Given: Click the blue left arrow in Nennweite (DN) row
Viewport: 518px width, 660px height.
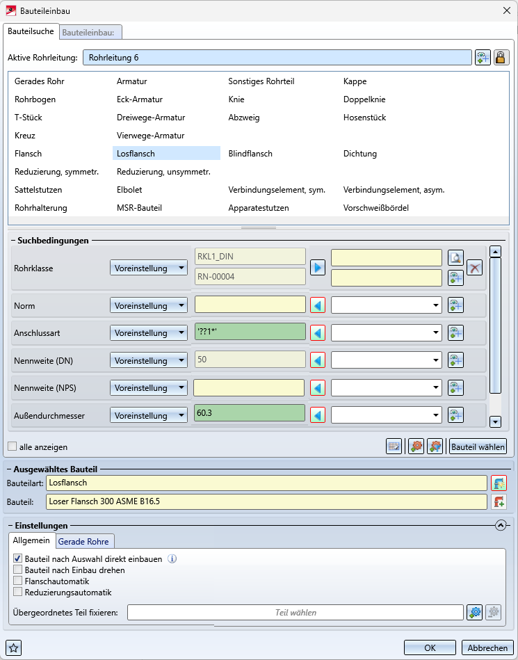Looking at the screenshot, I should [x=318, y=360].
